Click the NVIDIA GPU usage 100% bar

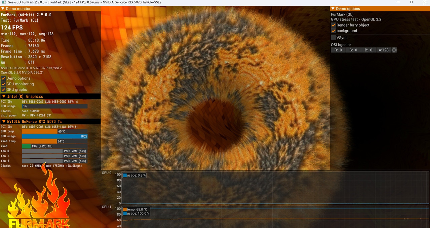pyautogui.click(x=54, y=136)
